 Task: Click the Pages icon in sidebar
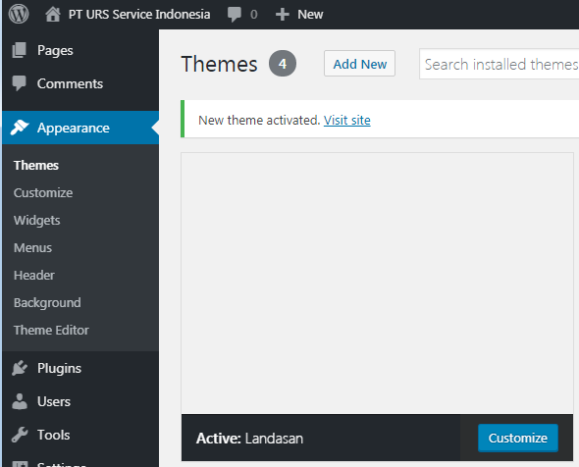pos(20,50)
